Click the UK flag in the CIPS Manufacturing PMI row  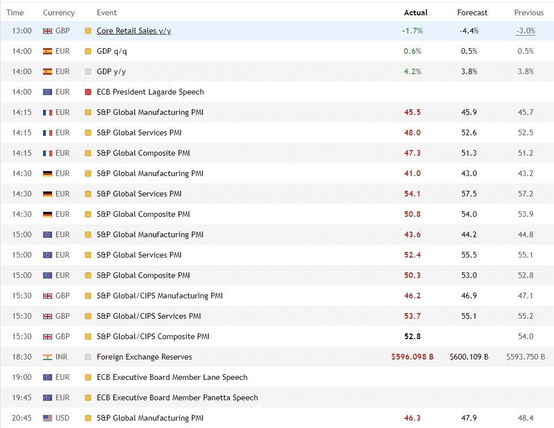(x=48, y=296)
